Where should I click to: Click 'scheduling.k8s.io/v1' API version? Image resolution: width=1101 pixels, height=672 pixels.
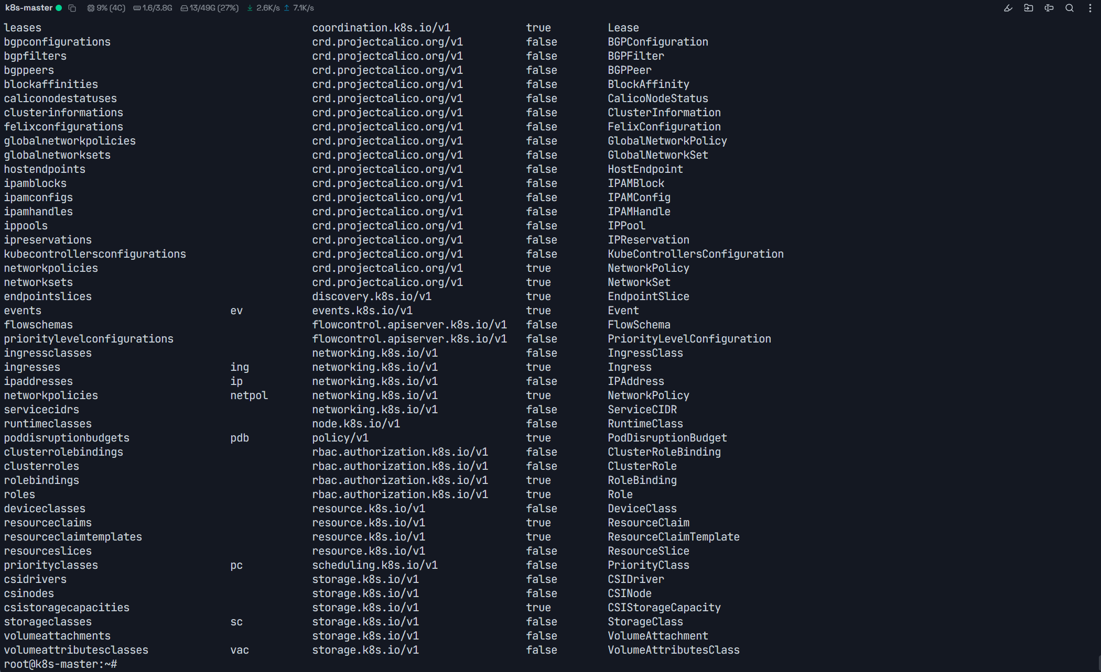pyautogui.click(x=375, y=565)
